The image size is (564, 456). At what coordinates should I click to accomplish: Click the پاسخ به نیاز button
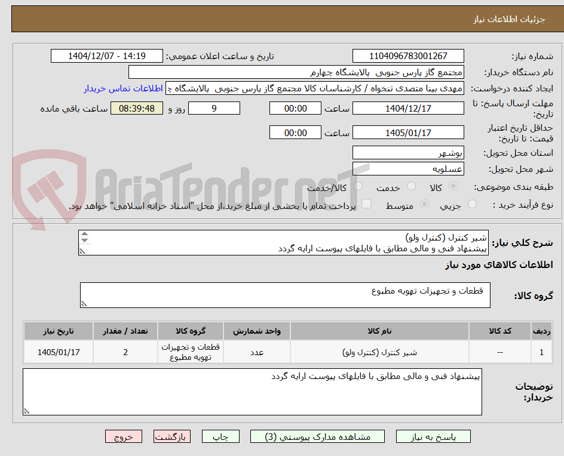(433, 436)
